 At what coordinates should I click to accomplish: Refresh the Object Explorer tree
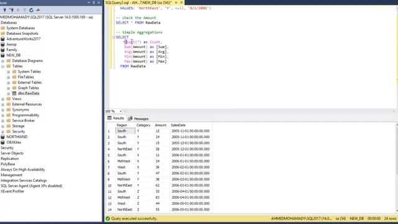[31, 10]
